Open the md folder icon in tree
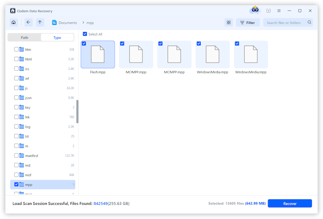Viewport: 323px width, 219px height. (x=22, y=165)
